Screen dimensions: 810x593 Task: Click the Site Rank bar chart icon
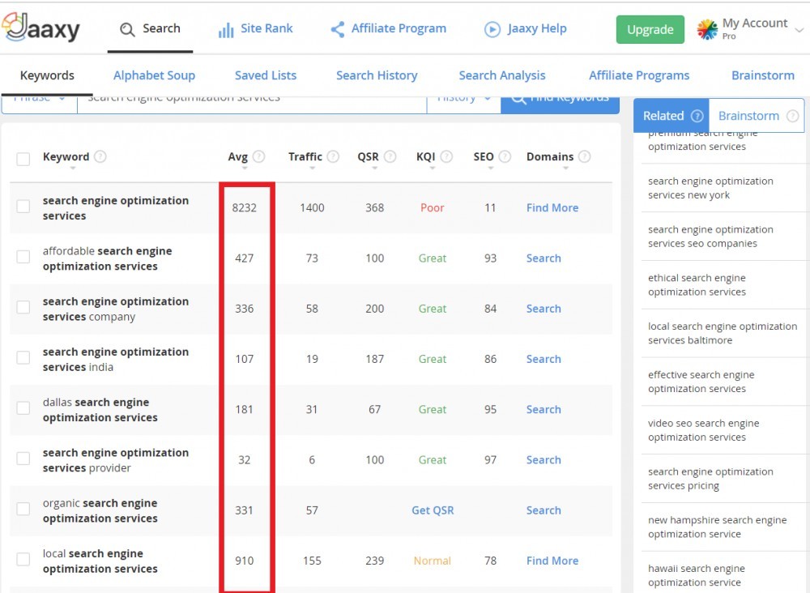(x=226, y=30)
